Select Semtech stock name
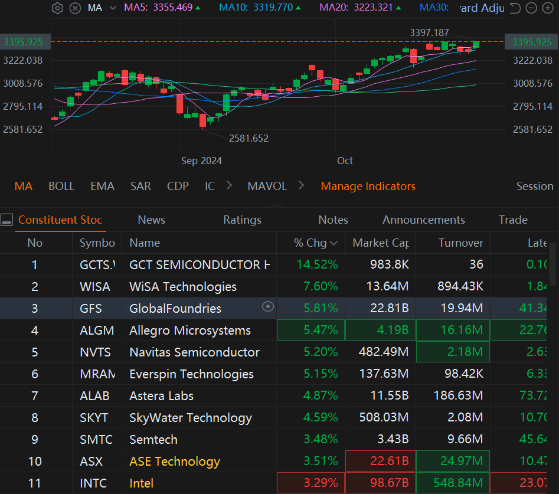The image size is (559, 494). pyautogui.click(x=153, y=440)
